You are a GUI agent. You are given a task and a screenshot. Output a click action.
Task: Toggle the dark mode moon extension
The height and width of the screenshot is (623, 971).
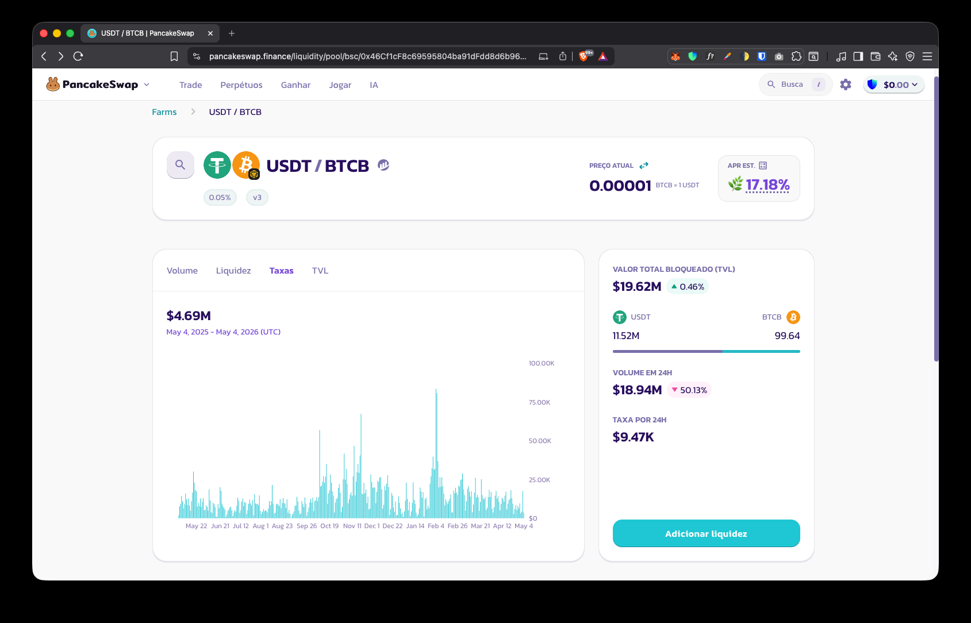(745, 56)
